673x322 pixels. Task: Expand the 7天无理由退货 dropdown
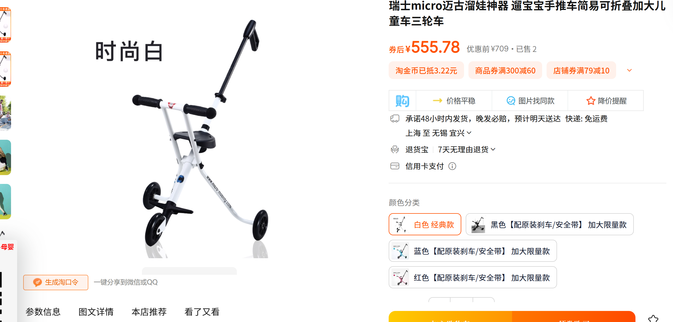[467, 150]
